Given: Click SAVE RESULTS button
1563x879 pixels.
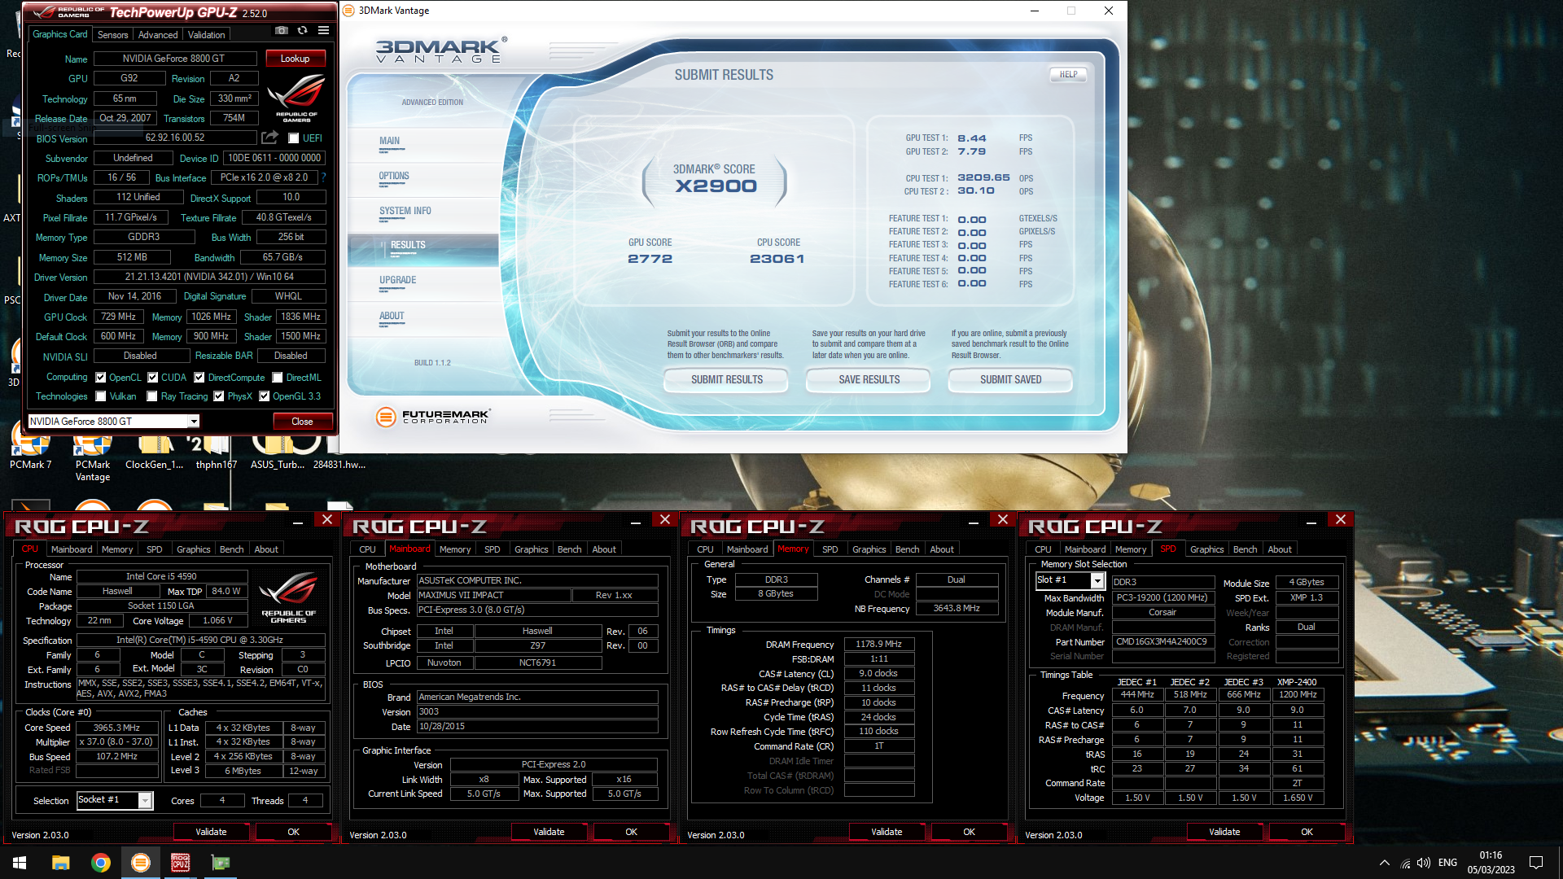Looking at the screenshot, I should [x=869, y=379].
